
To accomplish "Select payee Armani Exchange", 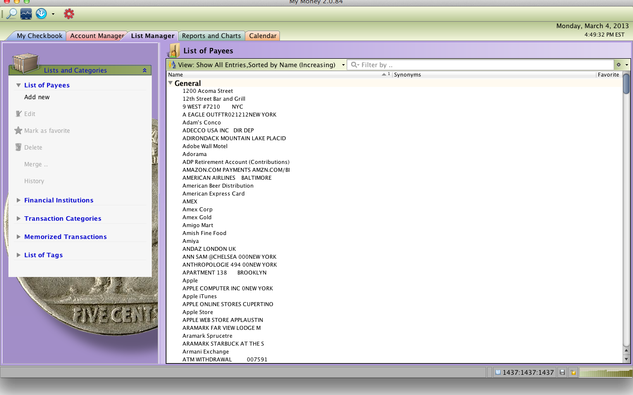I will coord(206,352).
